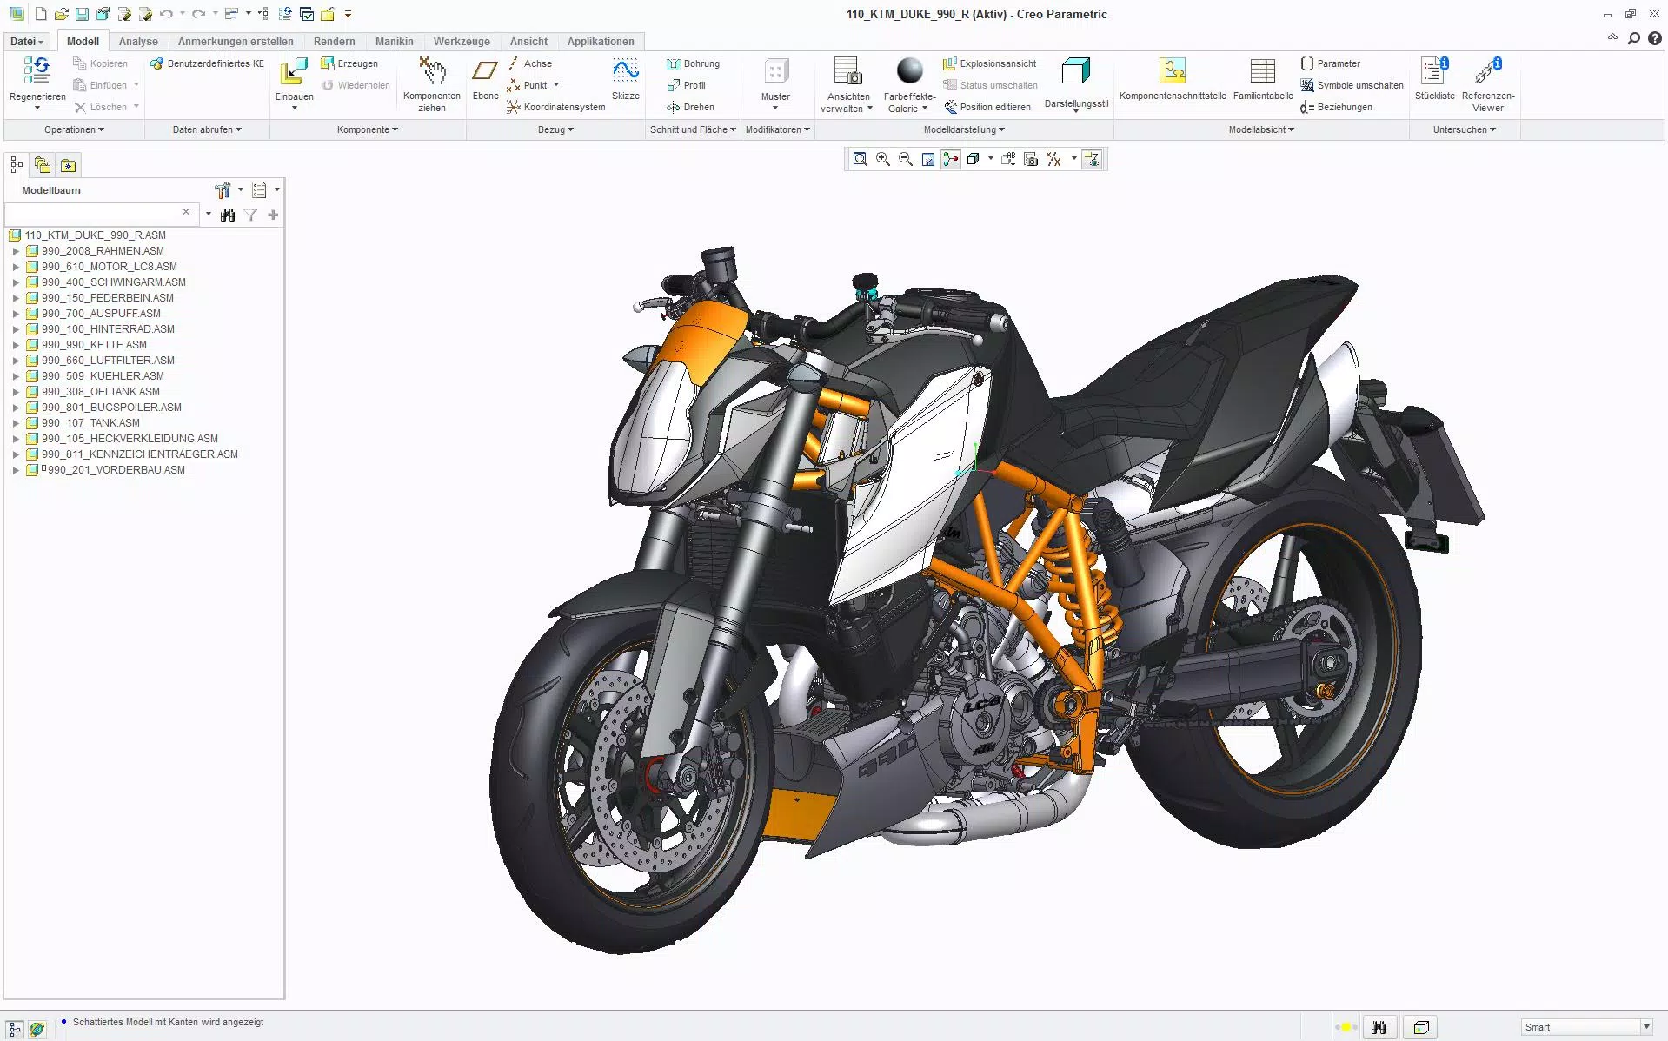Create a datum Ebene plane
Screen dimensions: 1668x1041
[x=485, y=79]
